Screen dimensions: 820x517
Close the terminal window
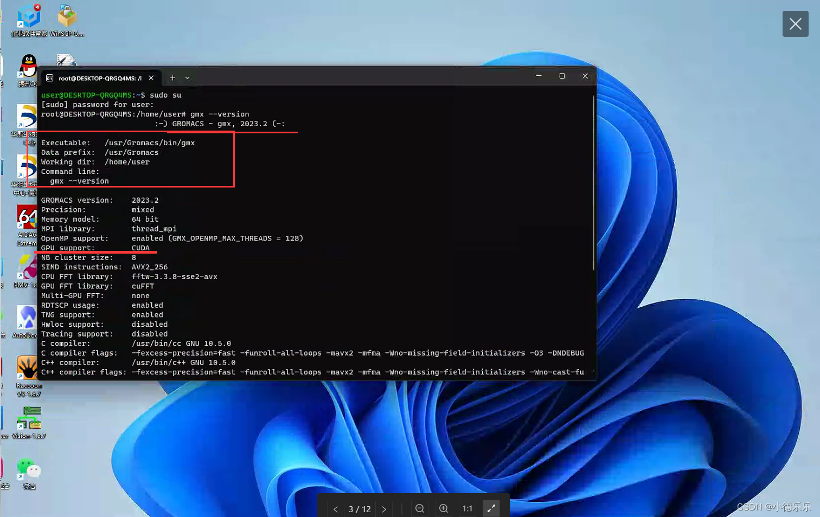click(x=585, y=76)
